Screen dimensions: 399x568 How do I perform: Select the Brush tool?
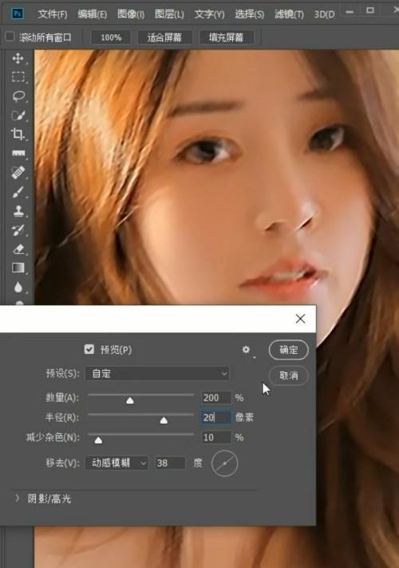point(18,192)
